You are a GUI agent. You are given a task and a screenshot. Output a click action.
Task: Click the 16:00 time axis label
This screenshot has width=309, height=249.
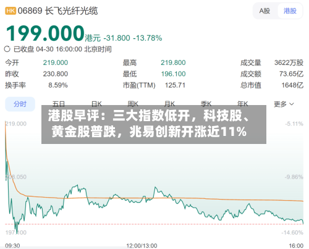pos(296,245)
